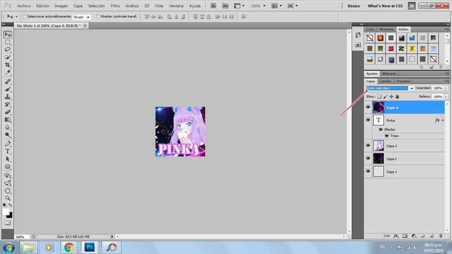Open the Capa menu
The width and height of the screenshot is (452, 254).
78,6
